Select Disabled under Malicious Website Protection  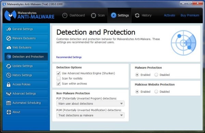[x=156, y=92]
